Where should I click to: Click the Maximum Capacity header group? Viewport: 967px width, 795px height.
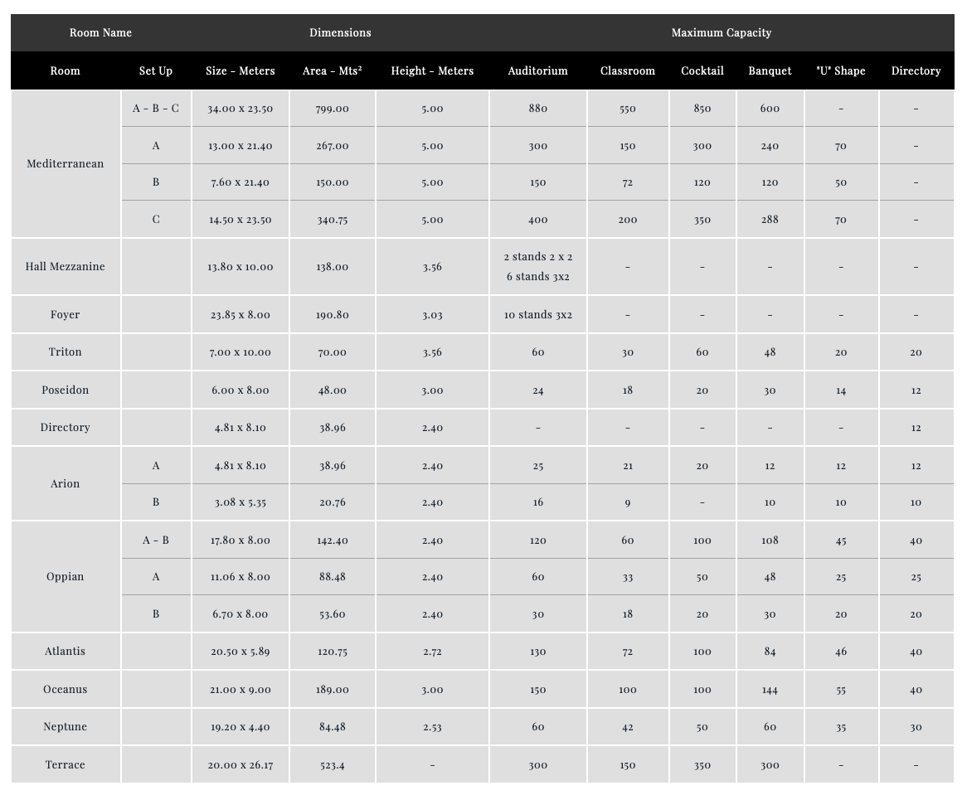721,33
